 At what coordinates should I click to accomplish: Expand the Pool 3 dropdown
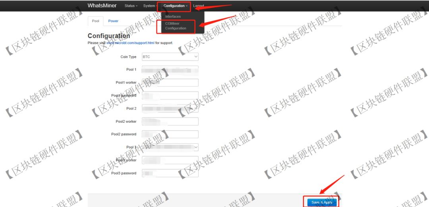(170, 147)
